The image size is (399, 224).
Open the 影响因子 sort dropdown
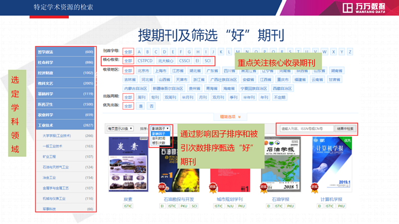pos(160,128)
